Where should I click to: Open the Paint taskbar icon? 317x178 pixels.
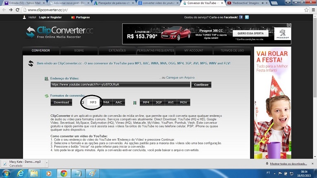pos(92,173)
